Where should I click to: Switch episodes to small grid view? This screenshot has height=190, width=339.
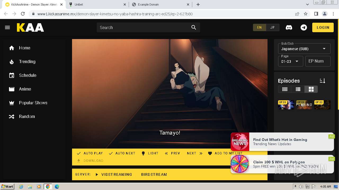coord(285,89)
